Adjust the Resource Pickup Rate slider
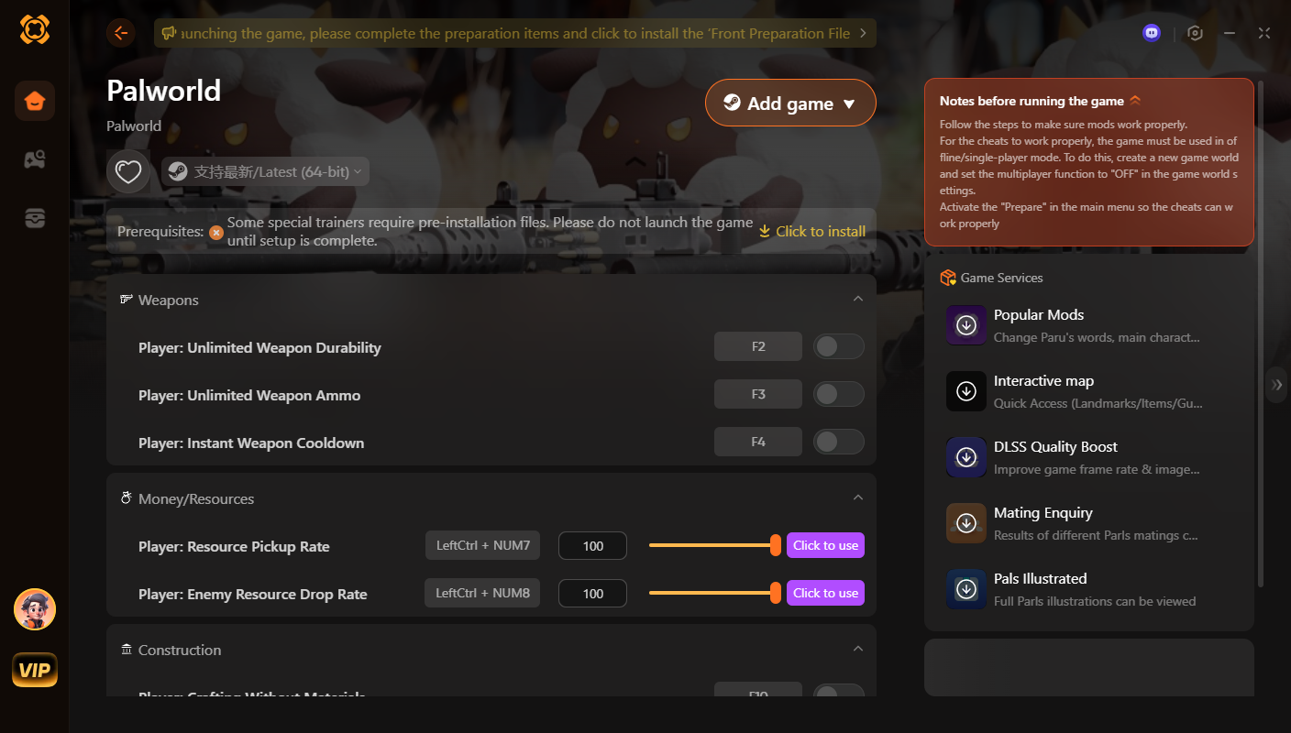The width and height of the screenshot is (1291, 733). (x=715, y=545)
